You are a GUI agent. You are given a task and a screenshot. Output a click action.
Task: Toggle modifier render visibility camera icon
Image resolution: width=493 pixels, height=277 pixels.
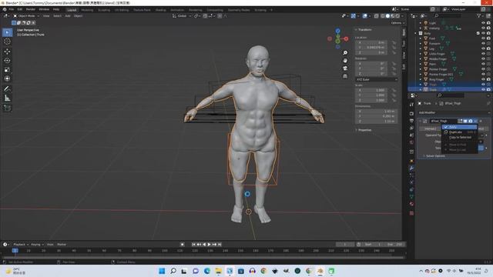(x=471, y=121)
